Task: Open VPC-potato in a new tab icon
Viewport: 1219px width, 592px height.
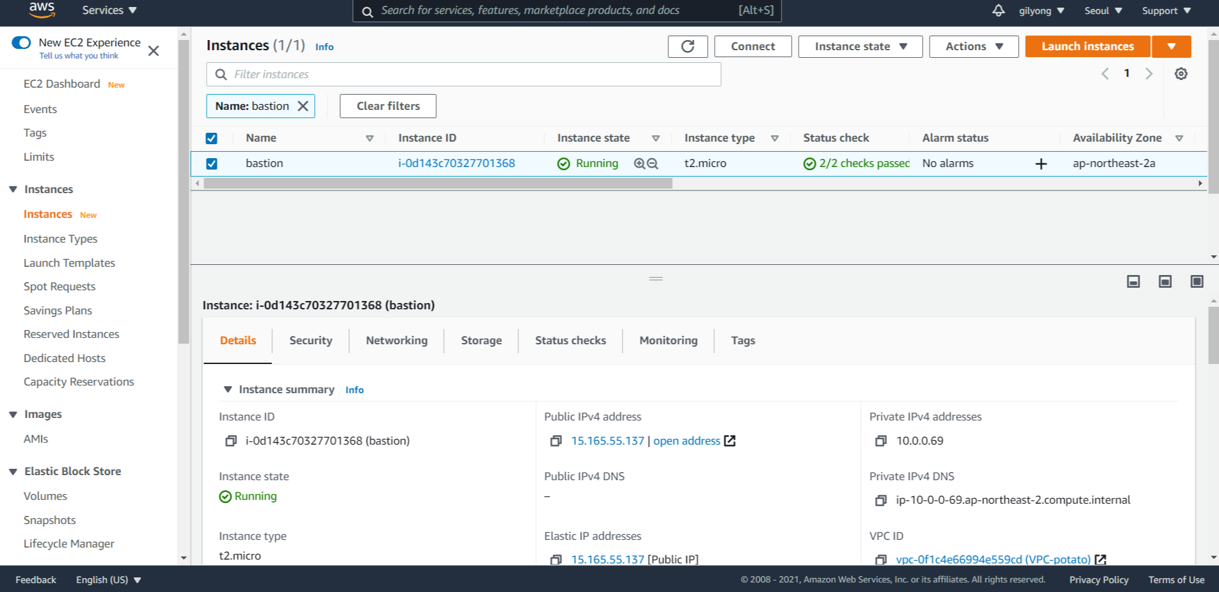Action: click(x=1101, y=560)
